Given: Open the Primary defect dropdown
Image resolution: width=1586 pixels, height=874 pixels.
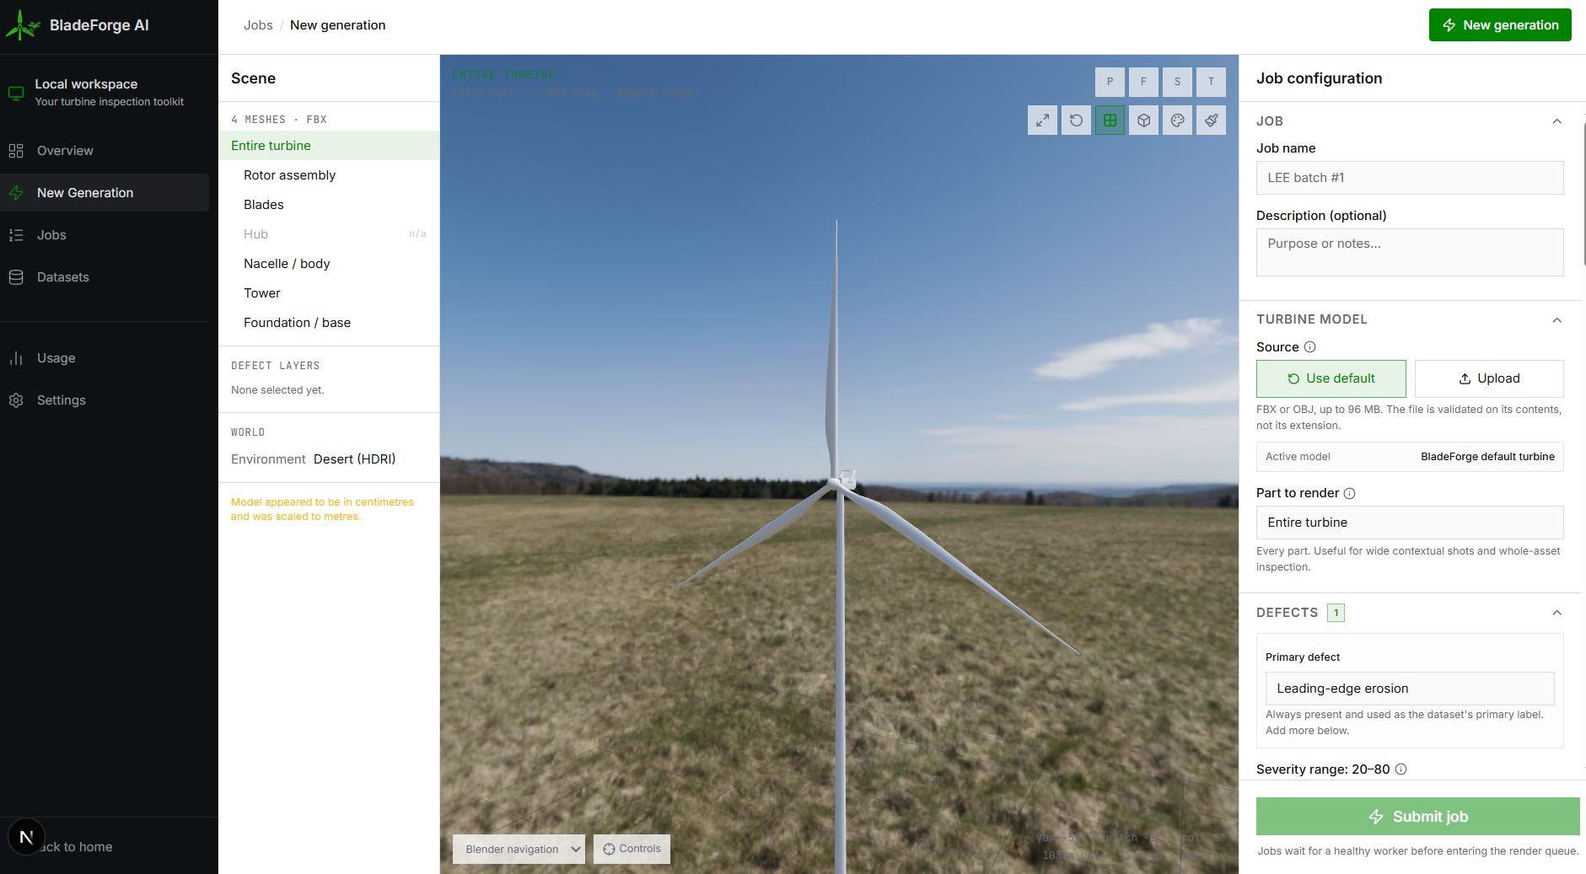Looking at the screenshot, I should click(x=1410, y=689).
